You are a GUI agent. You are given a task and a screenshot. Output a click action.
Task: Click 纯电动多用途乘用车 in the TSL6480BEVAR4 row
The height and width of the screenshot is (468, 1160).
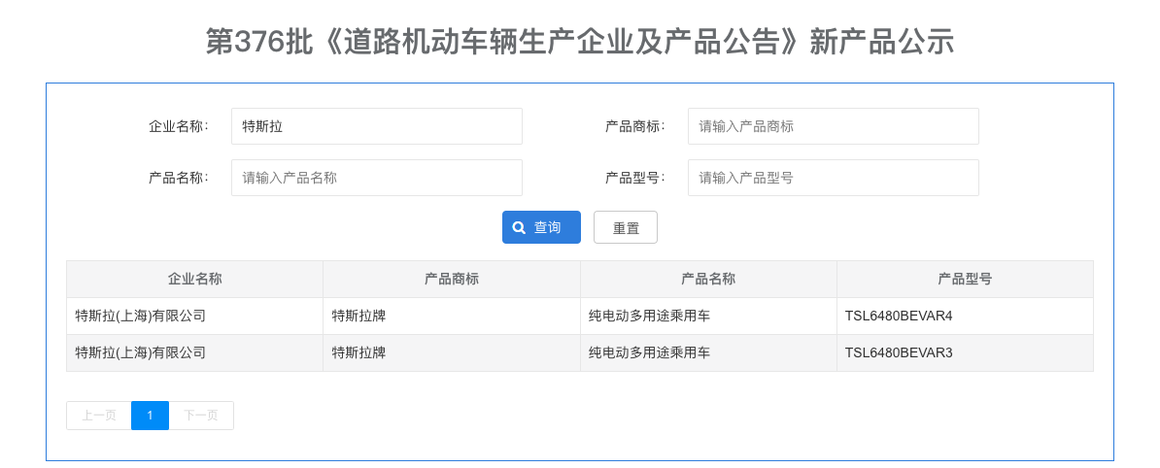click(x=650, y=317)
